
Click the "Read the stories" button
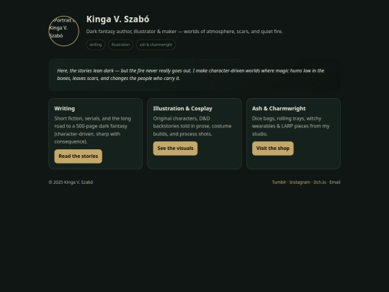(x=78, y=156)
